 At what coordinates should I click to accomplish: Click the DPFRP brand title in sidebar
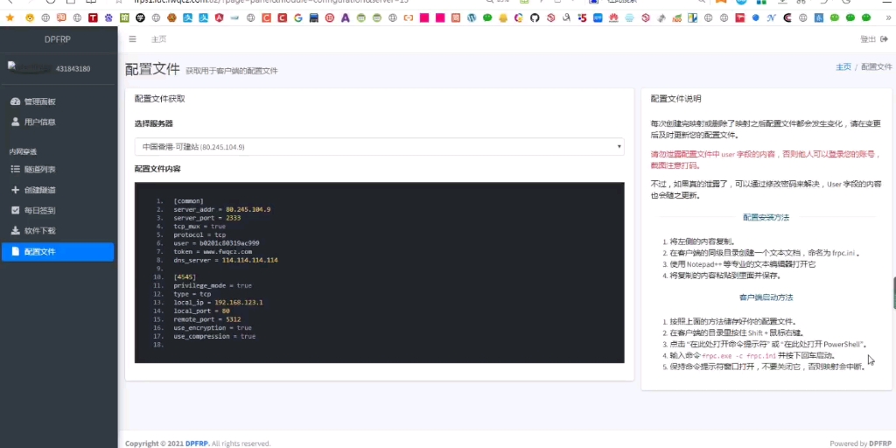coord(58,39)
